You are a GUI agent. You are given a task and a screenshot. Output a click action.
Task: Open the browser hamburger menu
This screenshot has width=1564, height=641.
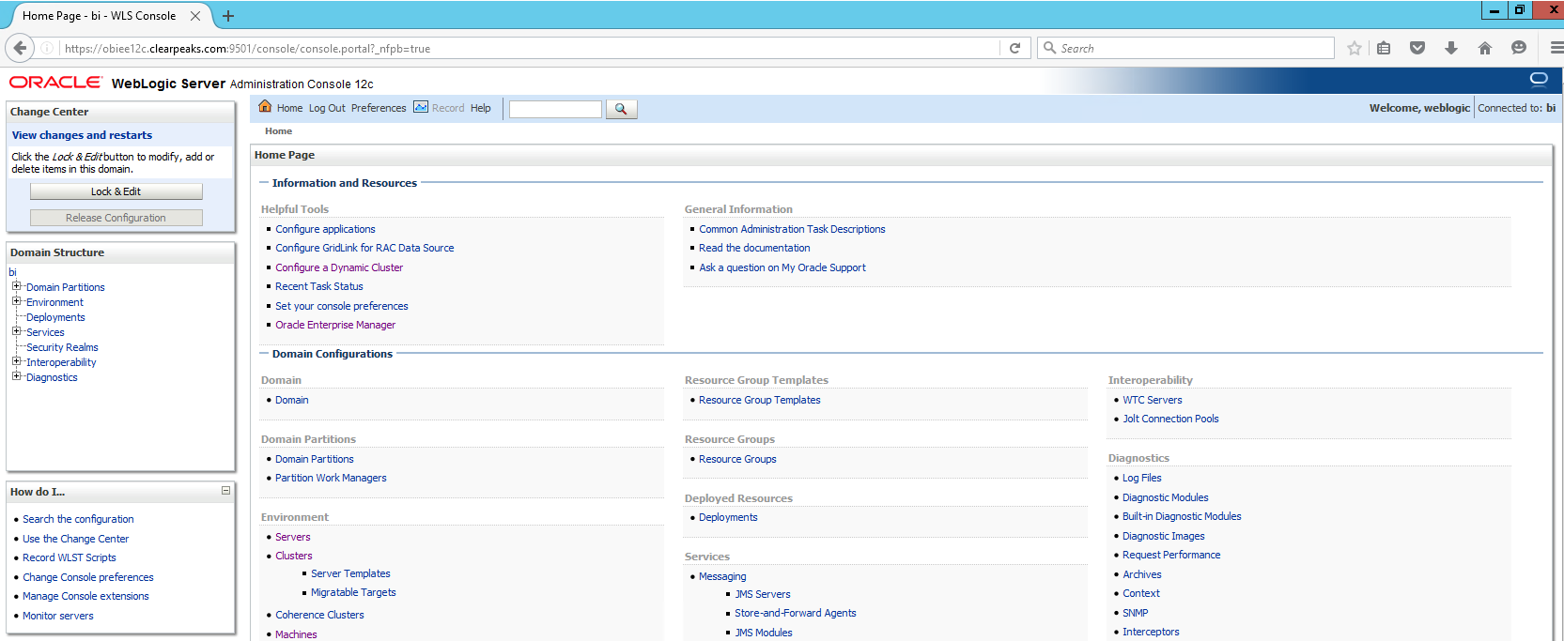click(1556, 48)
